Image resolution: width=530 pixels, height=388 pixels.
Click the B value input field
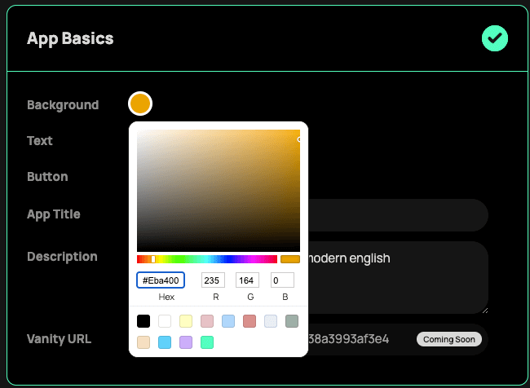pos(283,280)
